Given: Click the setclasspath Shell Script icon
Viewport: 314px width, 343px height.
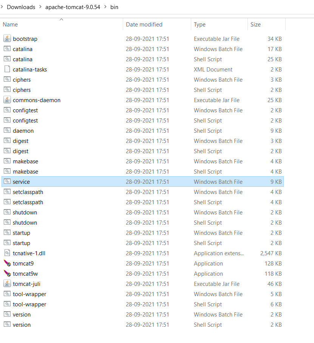Looking at the screenshot, I should 7,202.
